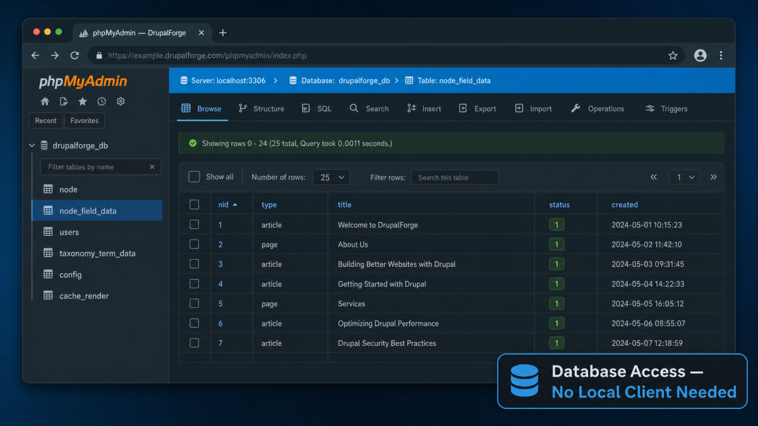The image size is (758, 426).
Task: Click the table icon beside config
Action: pos(48,275)
